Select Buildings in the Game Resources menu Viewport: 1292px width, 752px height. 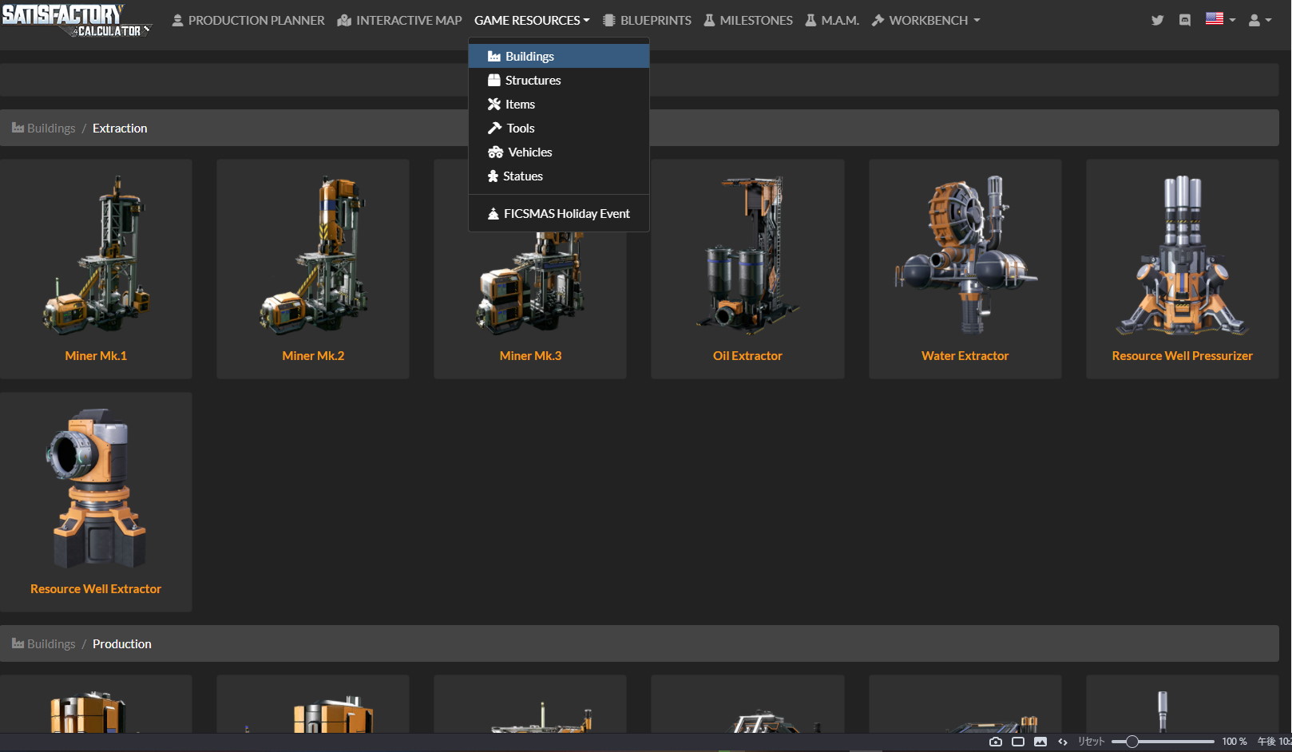tap(559, 56)
